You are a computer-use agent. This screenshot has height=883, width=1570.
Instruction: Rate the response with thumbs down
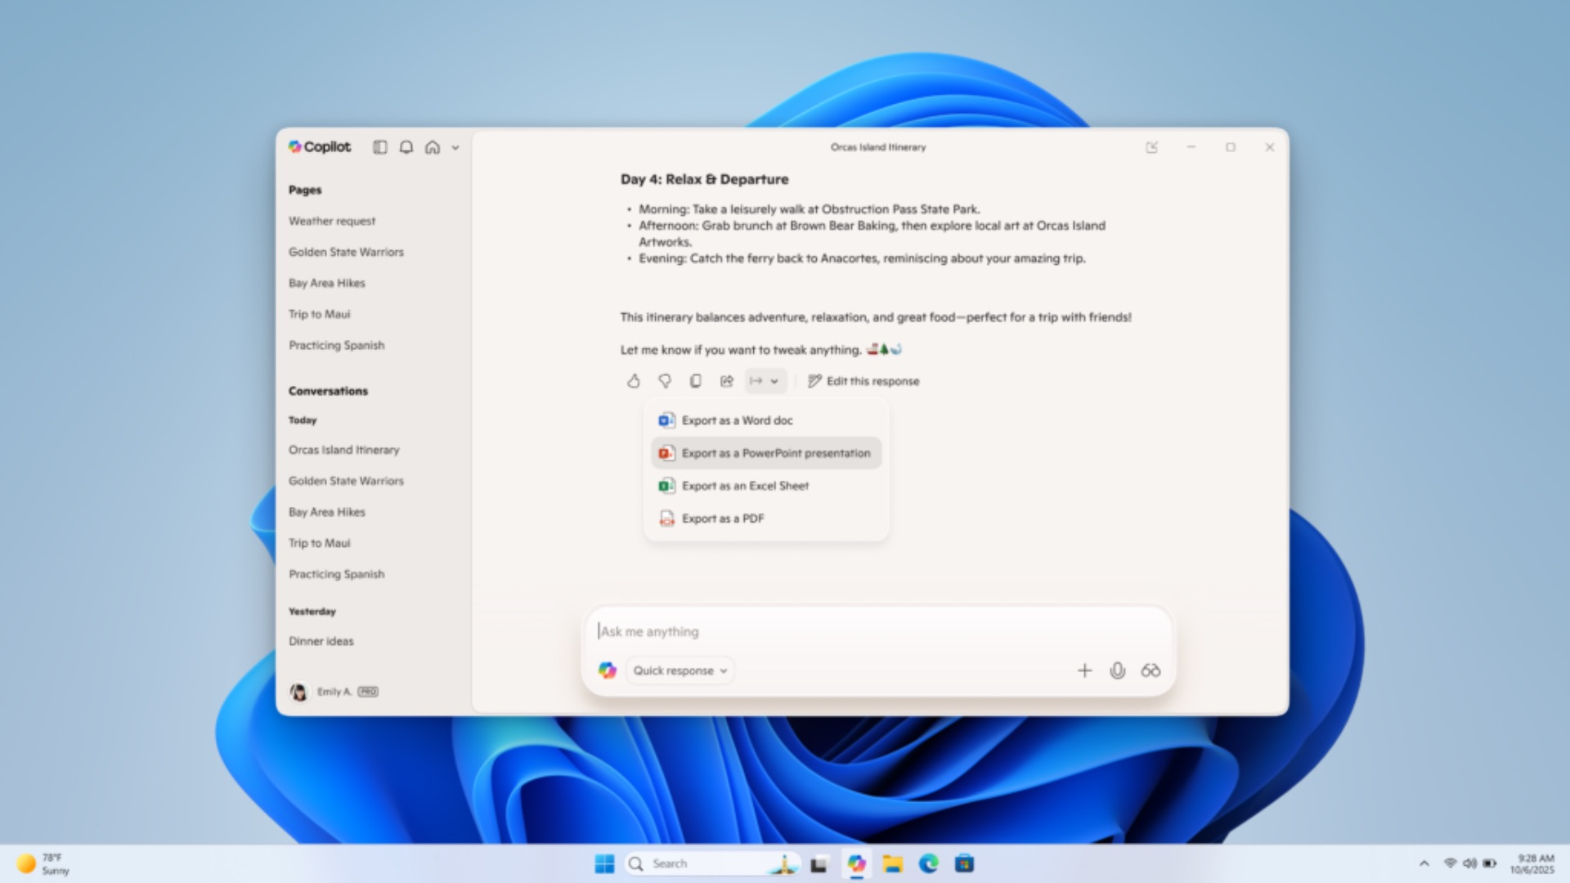tap(665, 381)
